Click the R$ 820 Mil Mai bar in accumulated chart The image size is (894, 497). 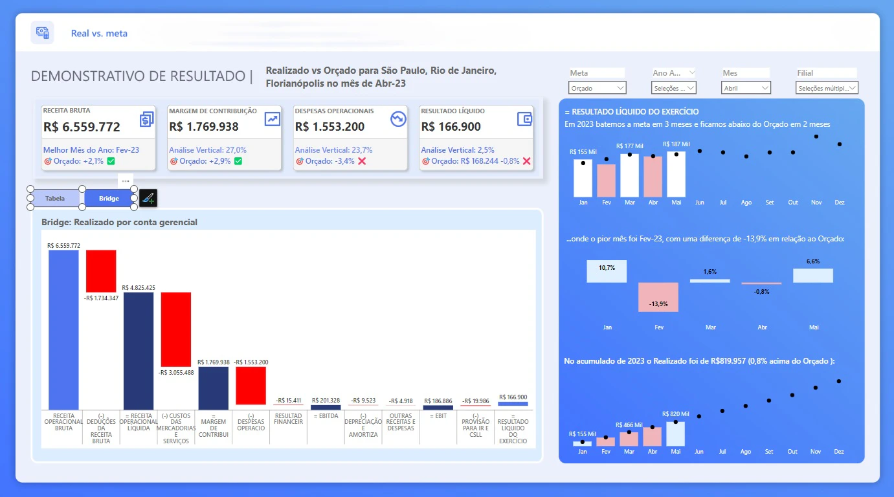[x=675, y=434]
